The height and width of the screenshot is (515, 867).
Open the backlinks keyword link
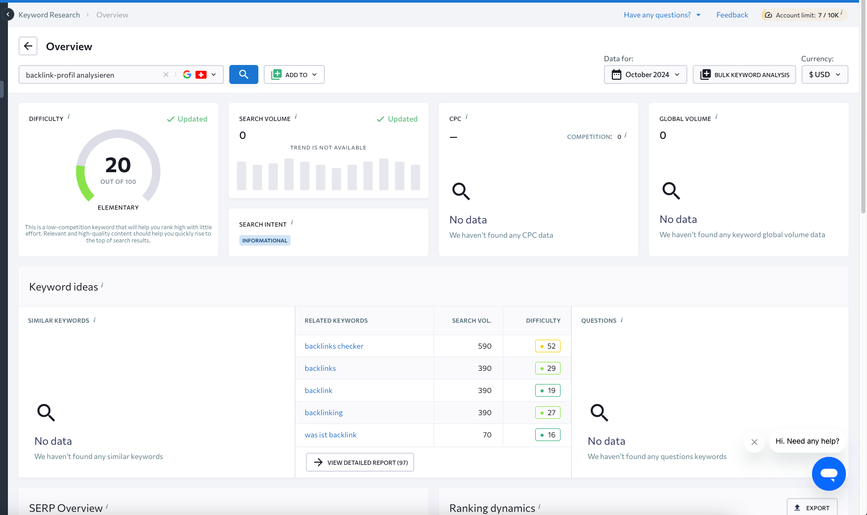click(320, 368)
